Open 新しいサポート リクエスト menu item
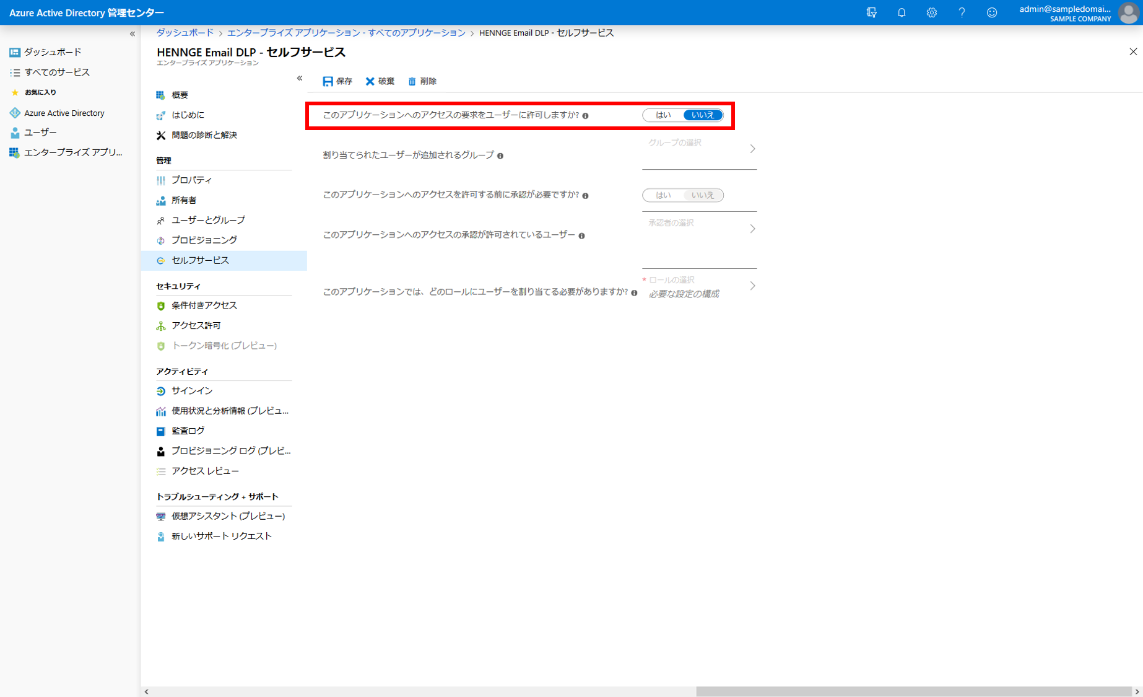This screenshot has height=697, width=1143. click(224, 536)
